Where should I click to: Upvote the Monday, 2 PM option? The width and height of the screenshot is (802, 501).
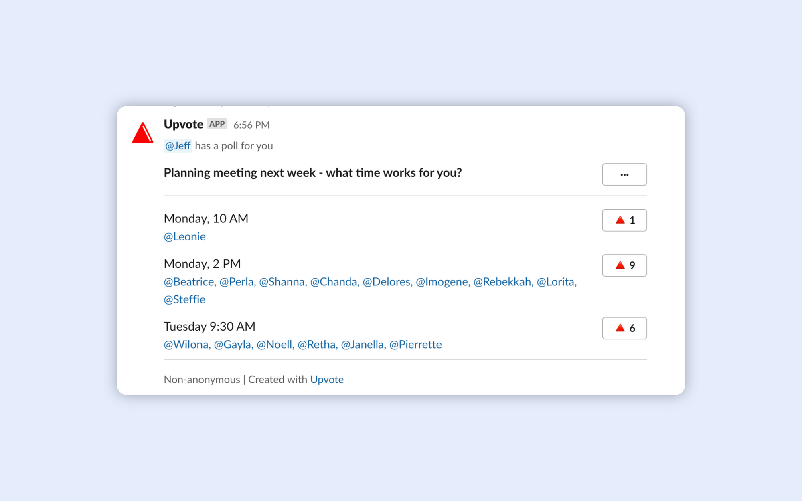(x=624, y=265)
